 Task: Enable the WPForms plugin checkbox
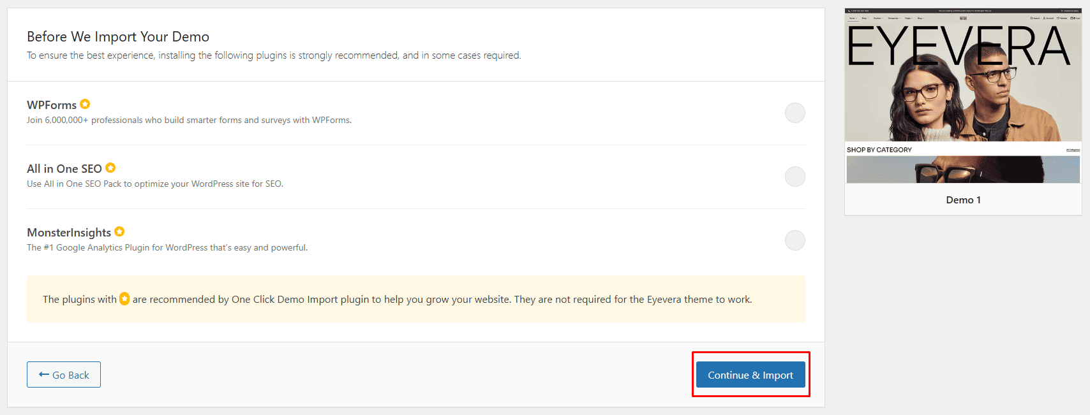coord(795,113)
